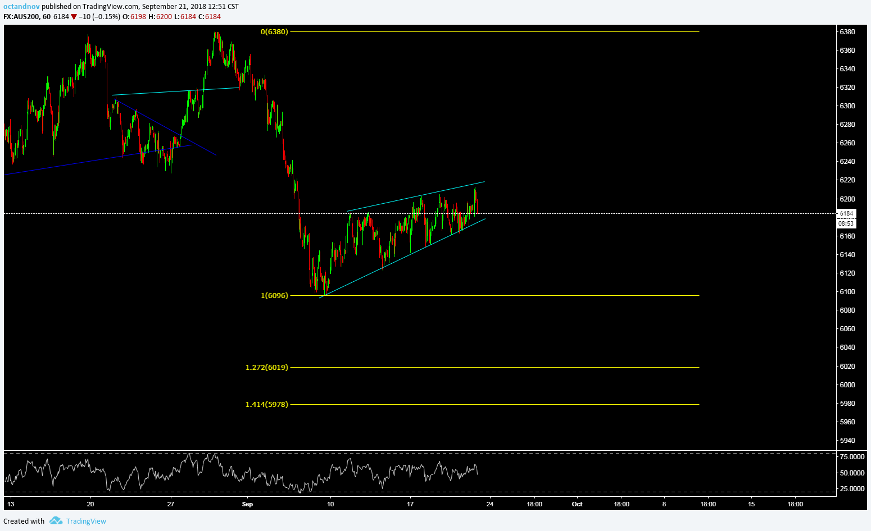The width and height of the screenshot is (871, 531).
Task: Click the 13 date label on time axis
Action: [11, 504]
